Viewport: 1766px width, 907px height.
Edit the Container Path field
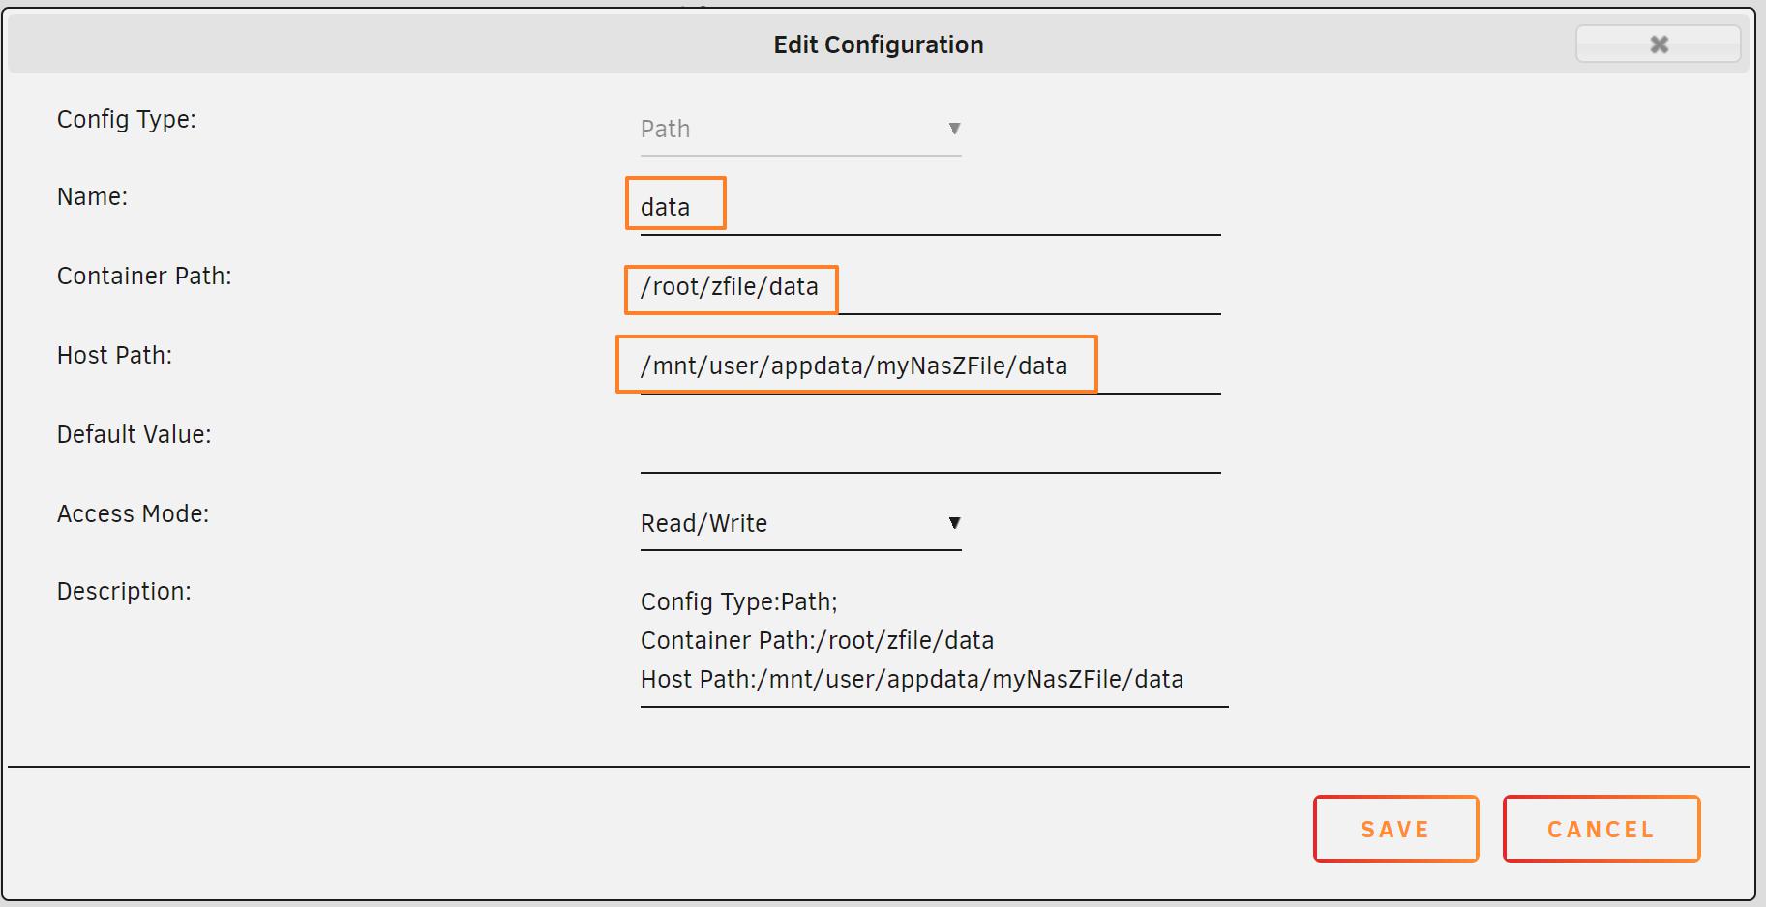930,287
